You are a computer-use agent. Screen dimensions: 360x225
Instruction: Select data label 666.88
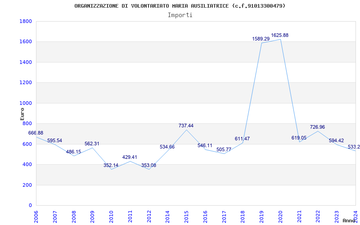pyautogui.click(x=36, y=133)
